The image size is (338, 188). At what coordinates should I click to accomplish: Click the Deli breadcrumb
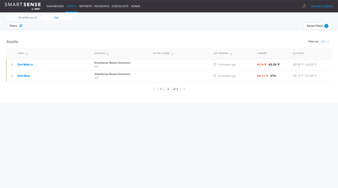(56, 18)
